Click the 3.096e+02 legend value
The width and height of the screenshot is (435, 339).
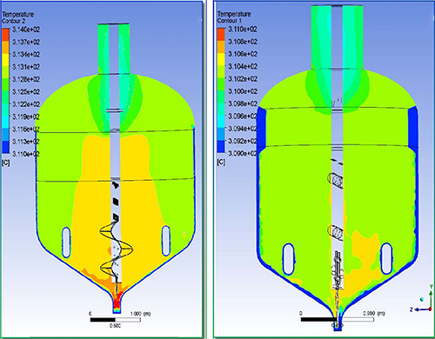[x=243, y=116]
